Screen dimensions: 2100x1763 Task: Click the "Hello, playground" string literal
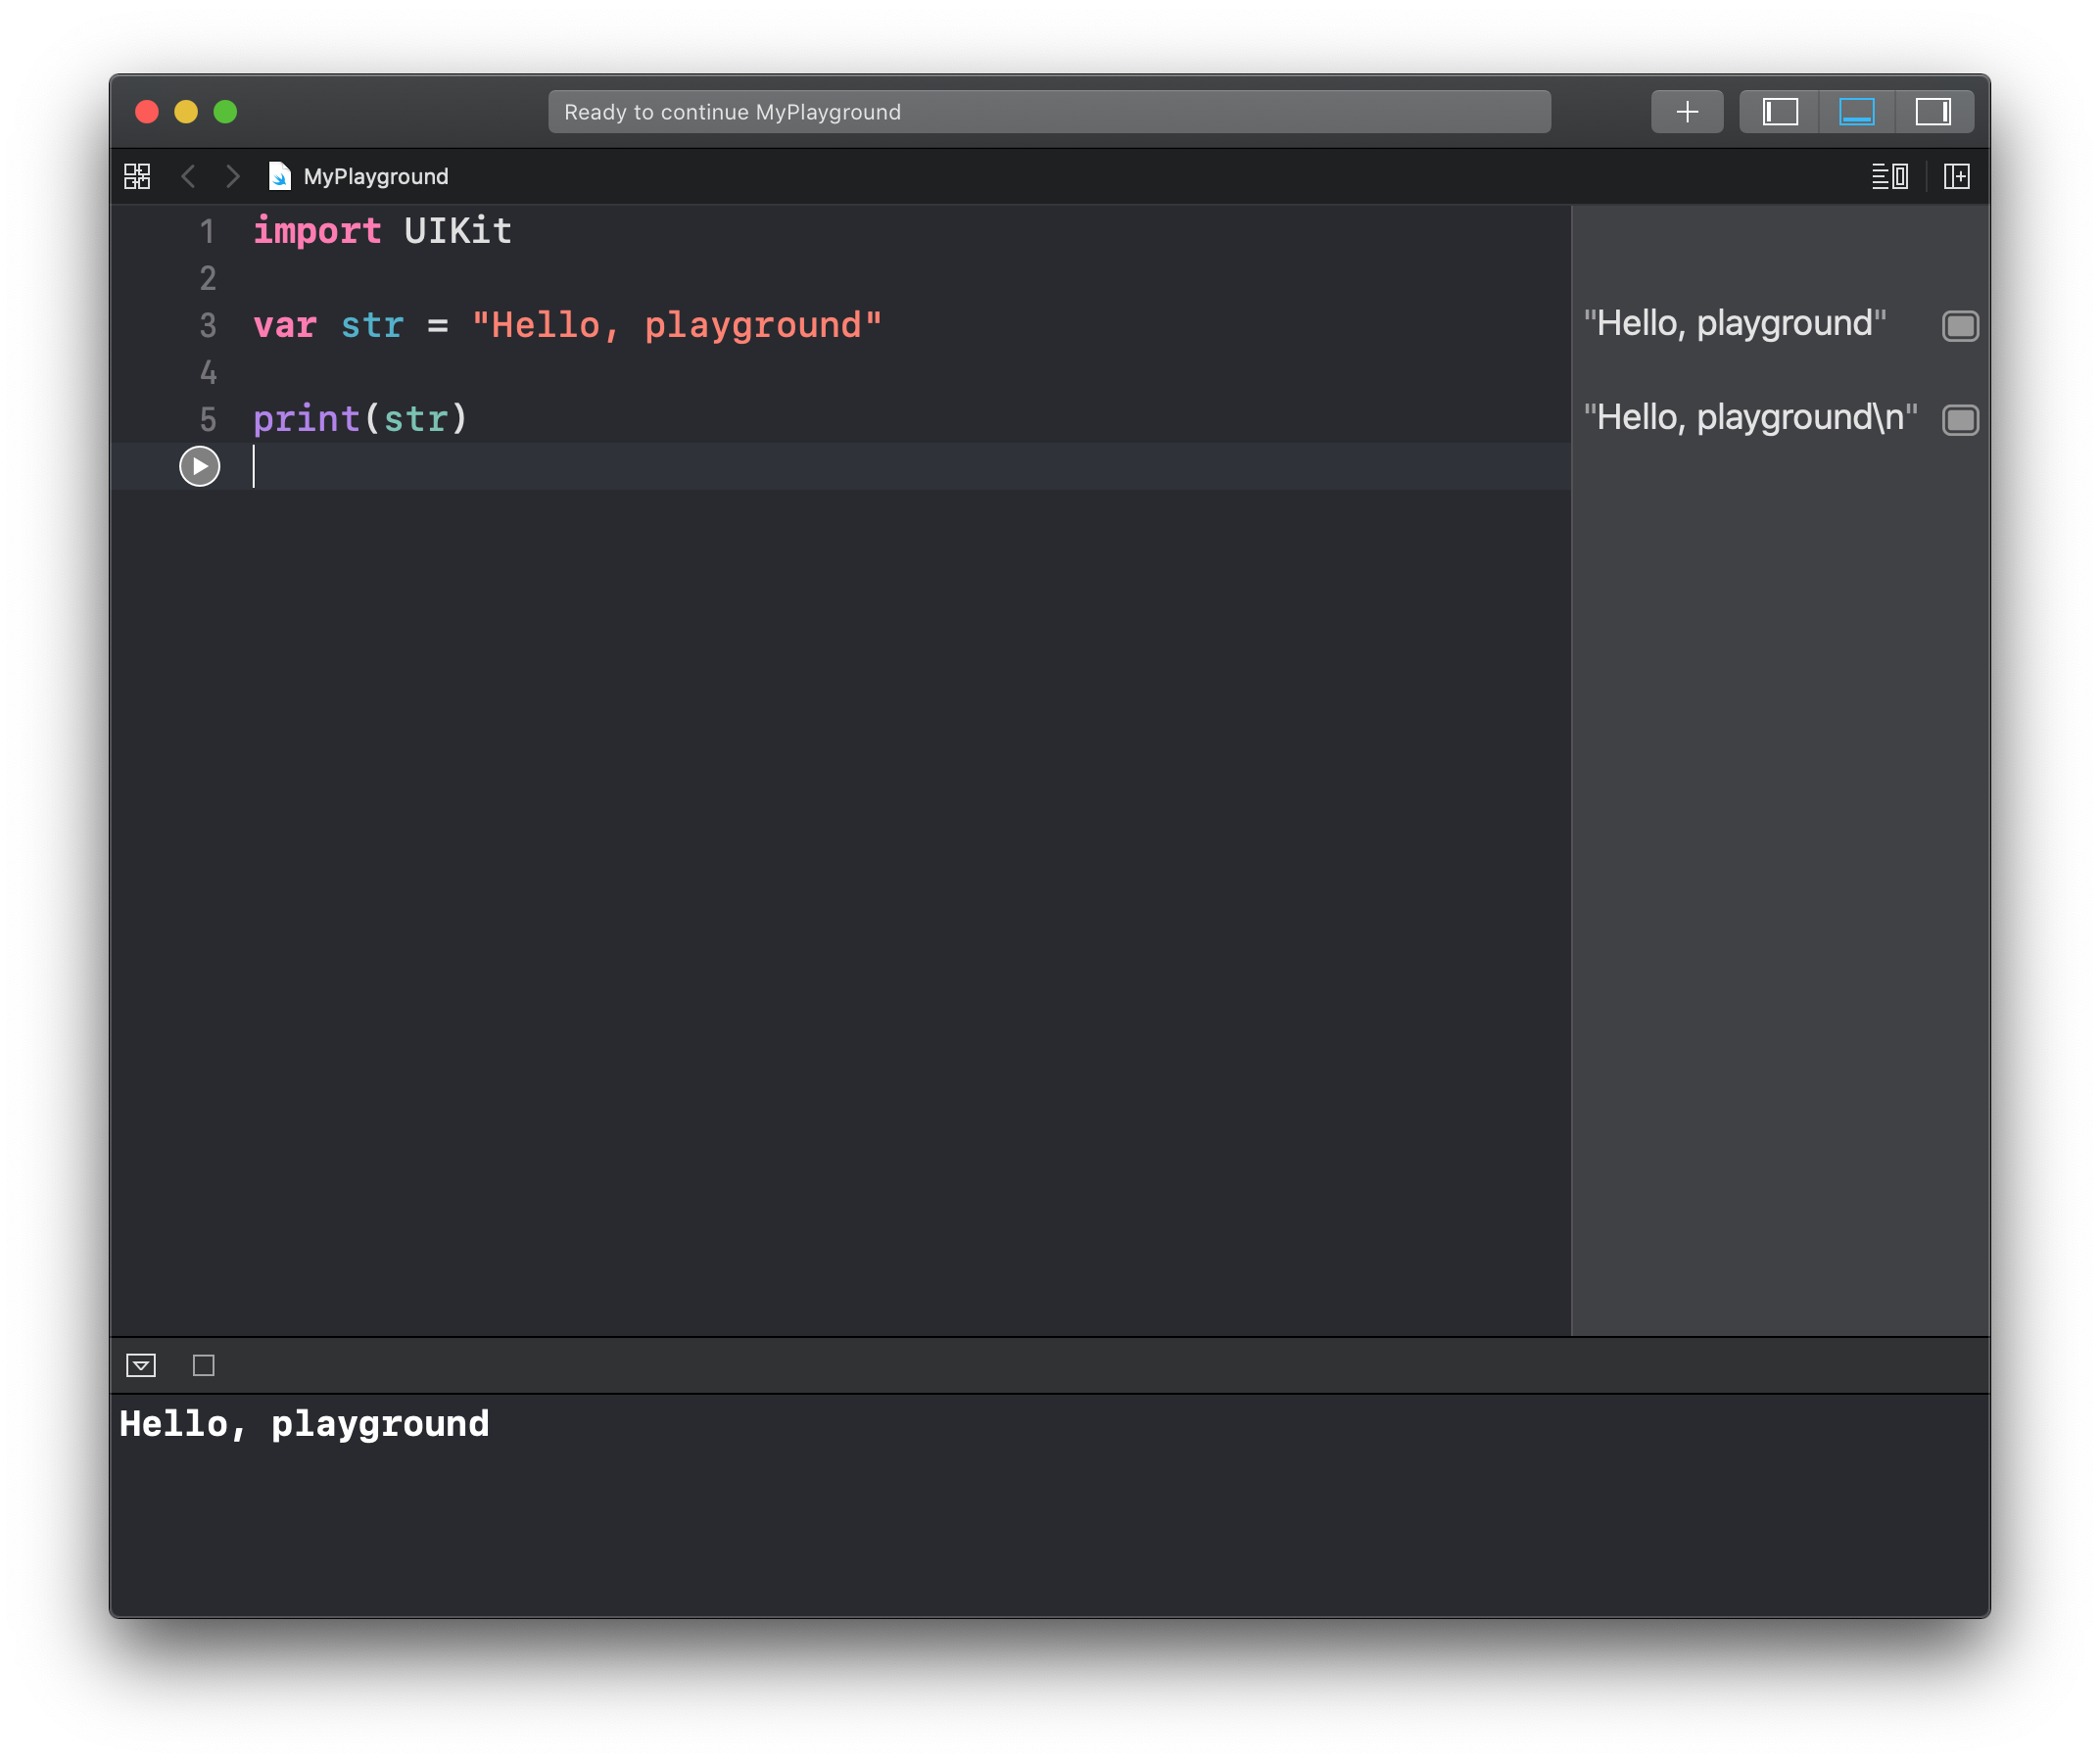[x=676, y=325]
